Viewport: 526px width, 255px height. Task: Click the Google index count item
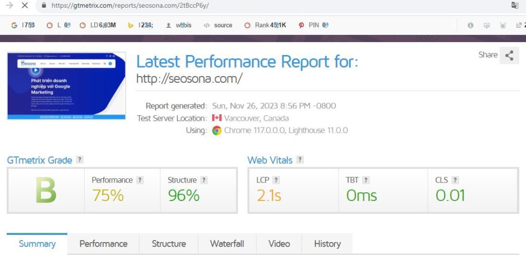pos(23,25)
